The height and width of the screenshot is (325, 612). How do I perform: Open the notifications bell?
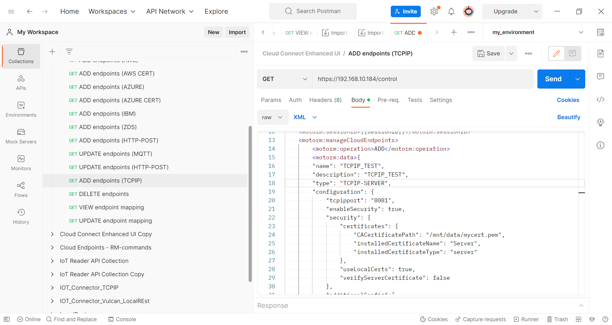tap(451, 11)
